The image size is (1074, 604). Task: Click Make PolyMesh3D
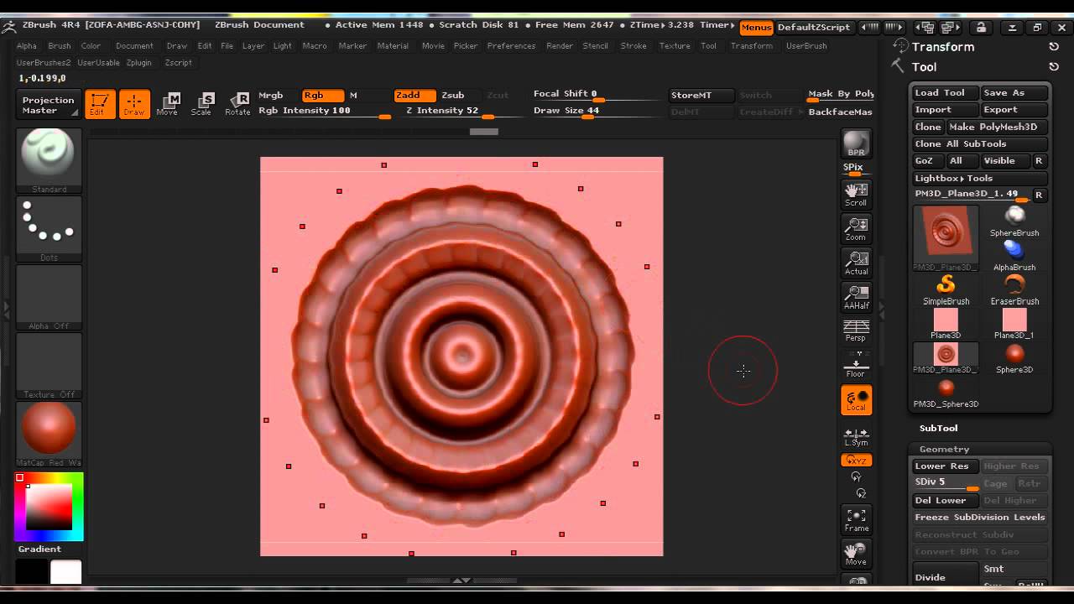pyautogui.click(x=998, y=127)
